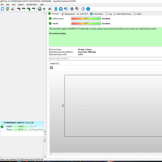Screen dimensions: 162x162
Task: Click the up arrow atop the disk list panel
Action: [45, 14]
